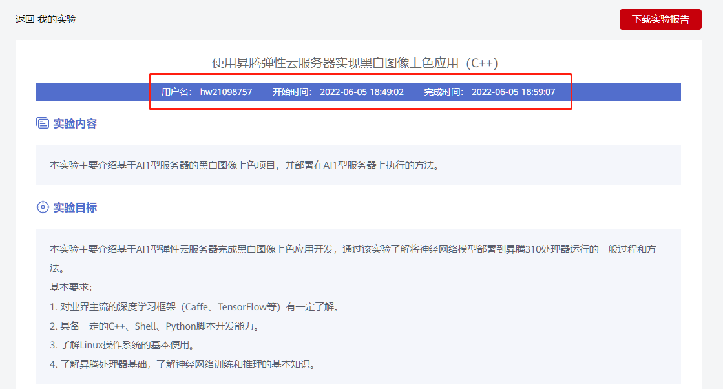Click the 实验目标 heading text
Screen dimensions: 723x389
tap(75, 207)
